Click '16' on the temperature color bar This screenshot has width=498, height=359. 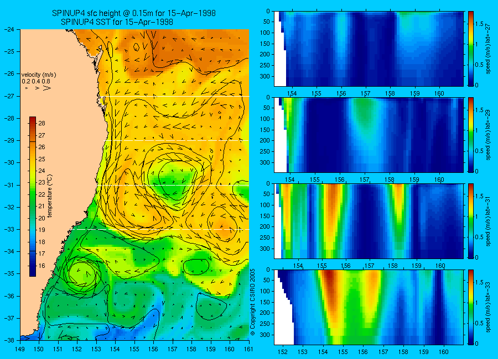coord(41,266)
